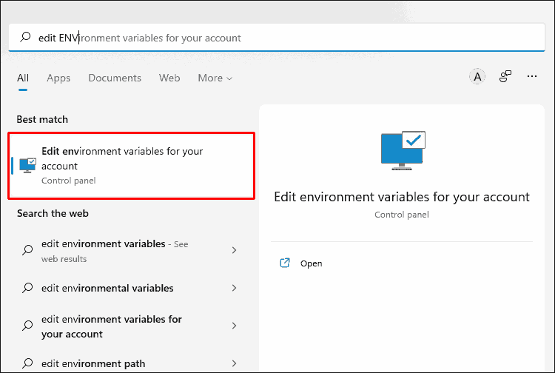The height and width of the screenshot is (373, 555).
Task: Switch to the Documents tab
Action: [115, 78]
